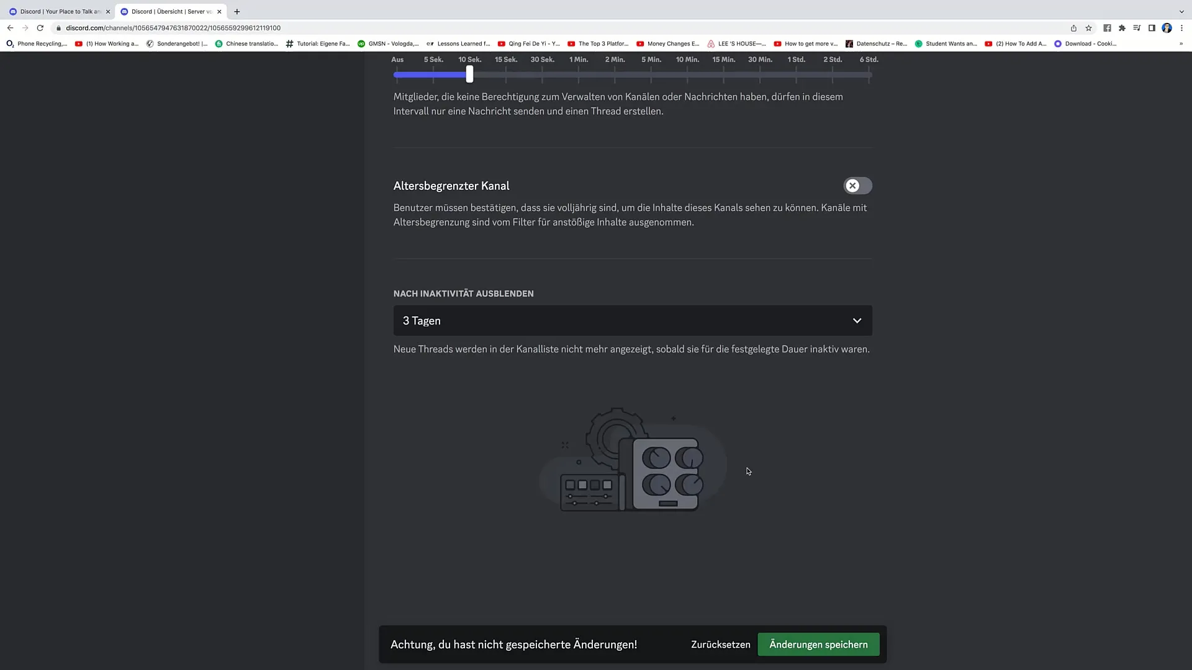The width and height of the screenshot is (1192, 670).
Task: Open the 'Phone Recycling' bookmark
Action: (x=37, y=43)
